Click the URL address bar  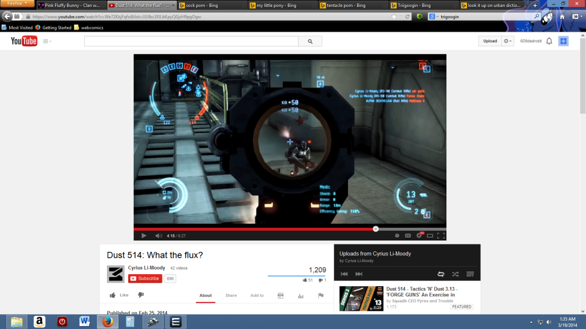pos(209,17)
